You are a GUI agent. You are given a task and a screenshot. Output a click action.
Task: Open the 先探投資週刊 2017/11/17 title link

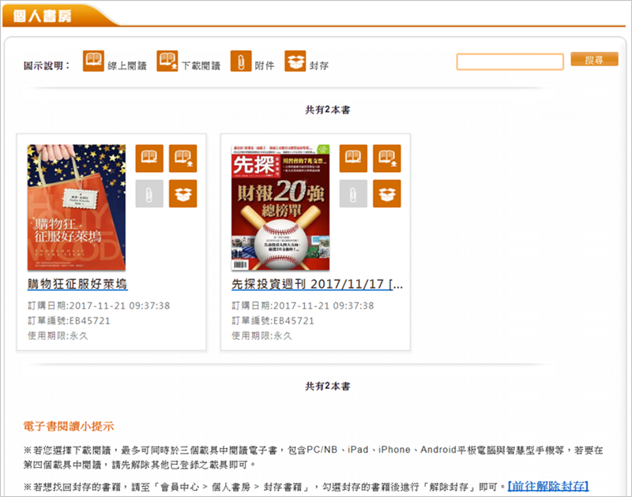[x=317, y=283]
